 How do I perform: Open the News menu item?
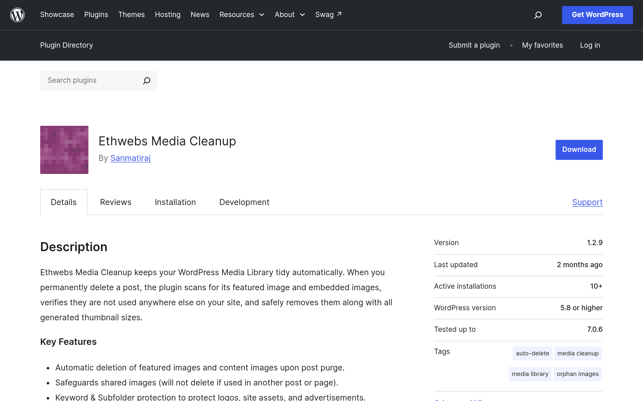click(200, 15)
